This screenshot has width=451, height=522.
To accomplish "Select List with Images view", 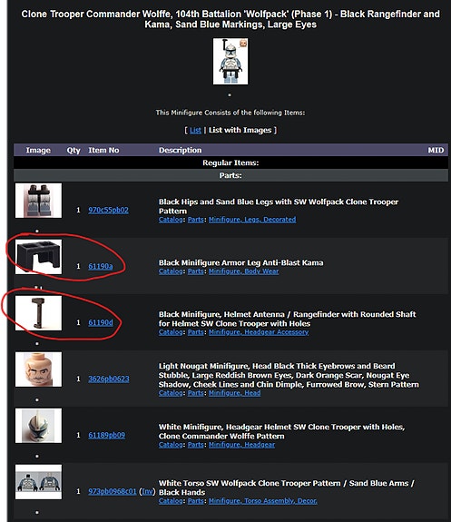I will tap(240, 130).
